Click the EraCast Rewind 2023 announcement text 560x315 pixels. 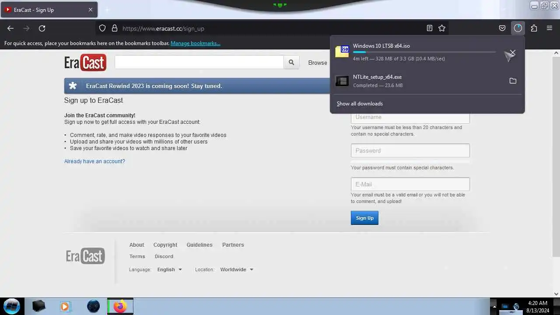click(x=154, y=86)
